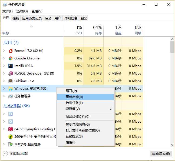The image size is (175, 161).
Task: Click the 应用 (7) group heading
Action: click(11, 43)
